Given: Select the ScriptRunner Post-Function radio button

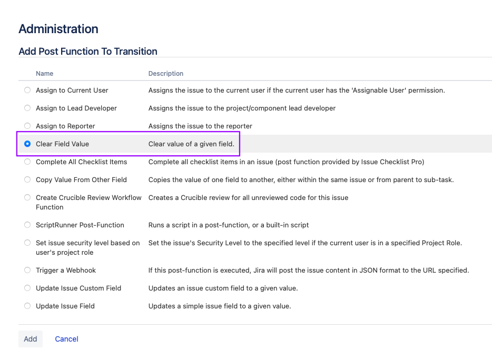Looking at the screenshot, I should pos(27,225).
